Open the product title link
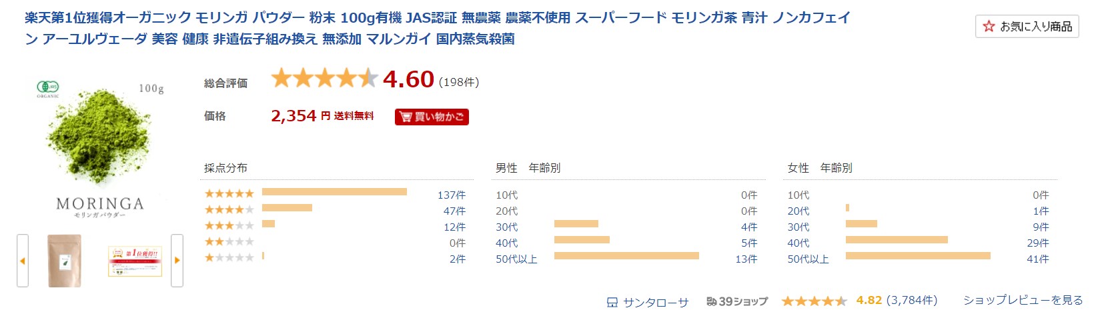Image resolution: width=1112 pixels, height=328 pixels. 438,28
